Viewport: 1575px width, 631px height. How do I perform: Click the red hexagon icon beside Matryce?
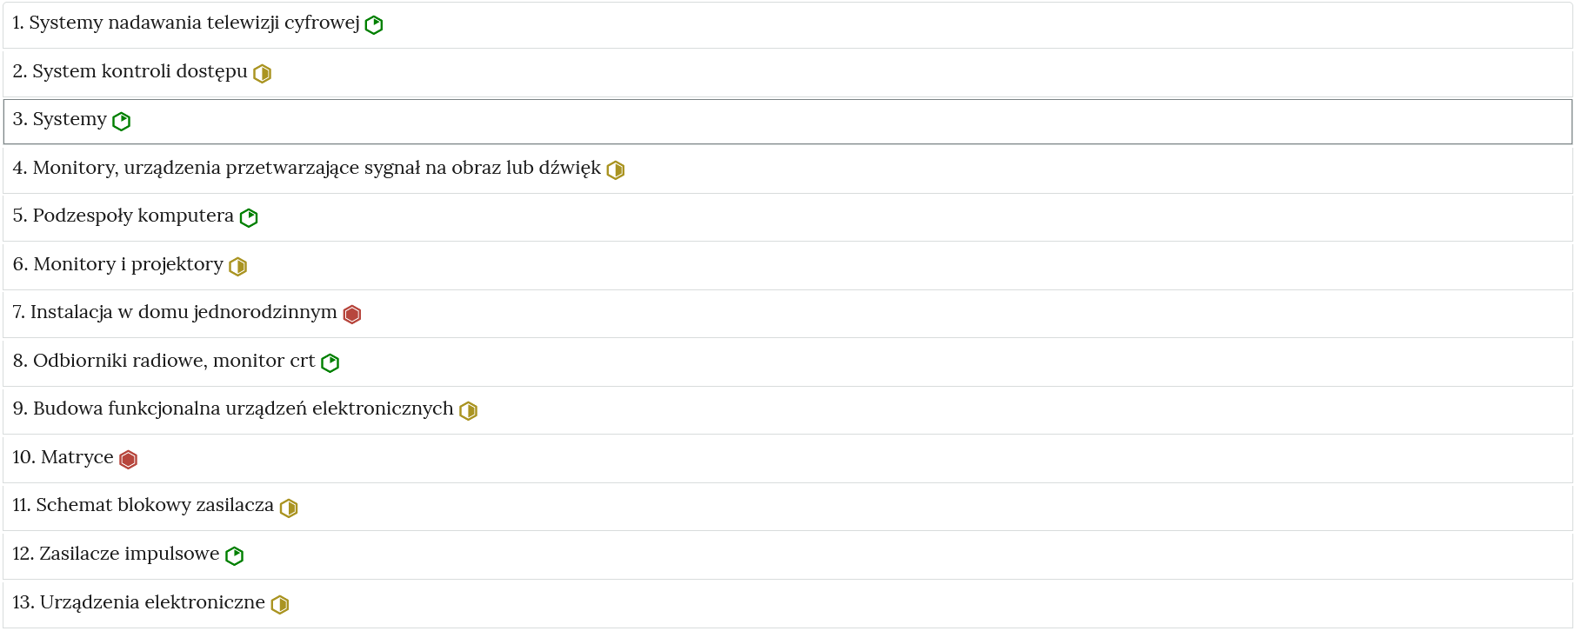tap(129, 460)
